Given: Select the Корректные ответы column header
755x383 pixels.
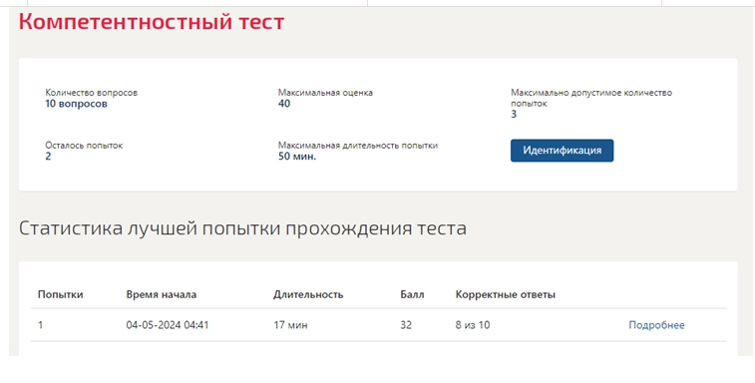Looking at the screenshot, I should (x=505, y=294).
